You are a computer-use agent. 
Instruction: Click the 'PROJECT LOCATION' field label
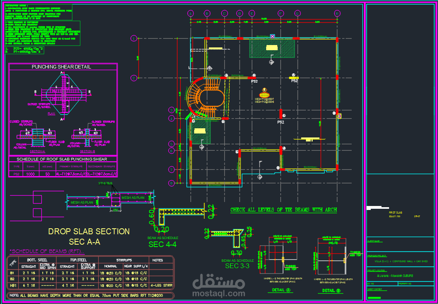click(x=375, y=271)
